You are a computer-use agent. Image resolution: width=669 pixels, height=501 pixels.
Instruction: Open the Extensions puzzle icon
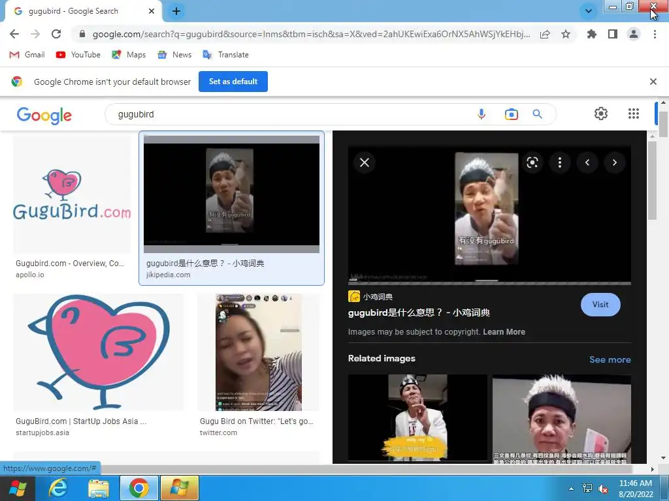pos(591,34)
